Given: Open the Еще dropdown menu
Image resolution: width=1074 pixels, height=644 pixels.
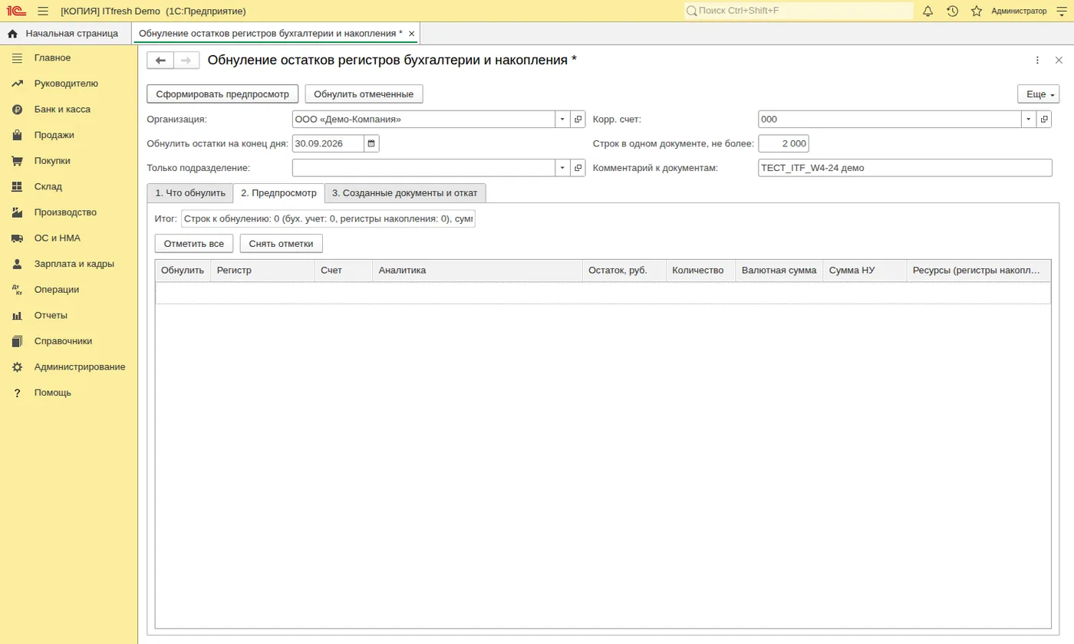Looking at the screenshot, I should [x=1038, y=94].
